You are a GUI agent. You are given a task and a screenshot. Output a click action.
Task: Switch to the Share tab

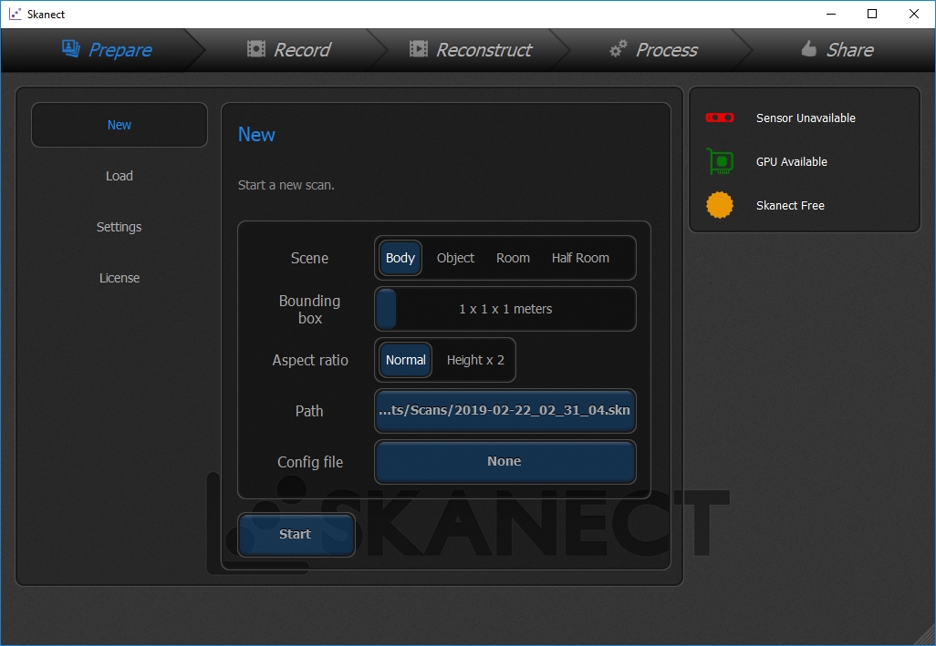838,49
